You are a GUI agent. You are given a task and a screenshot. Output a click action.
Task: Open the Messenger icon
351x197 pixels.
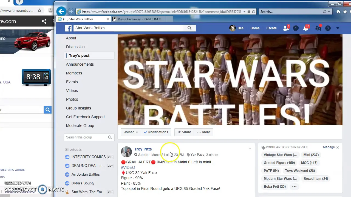(x=296, y=28)
